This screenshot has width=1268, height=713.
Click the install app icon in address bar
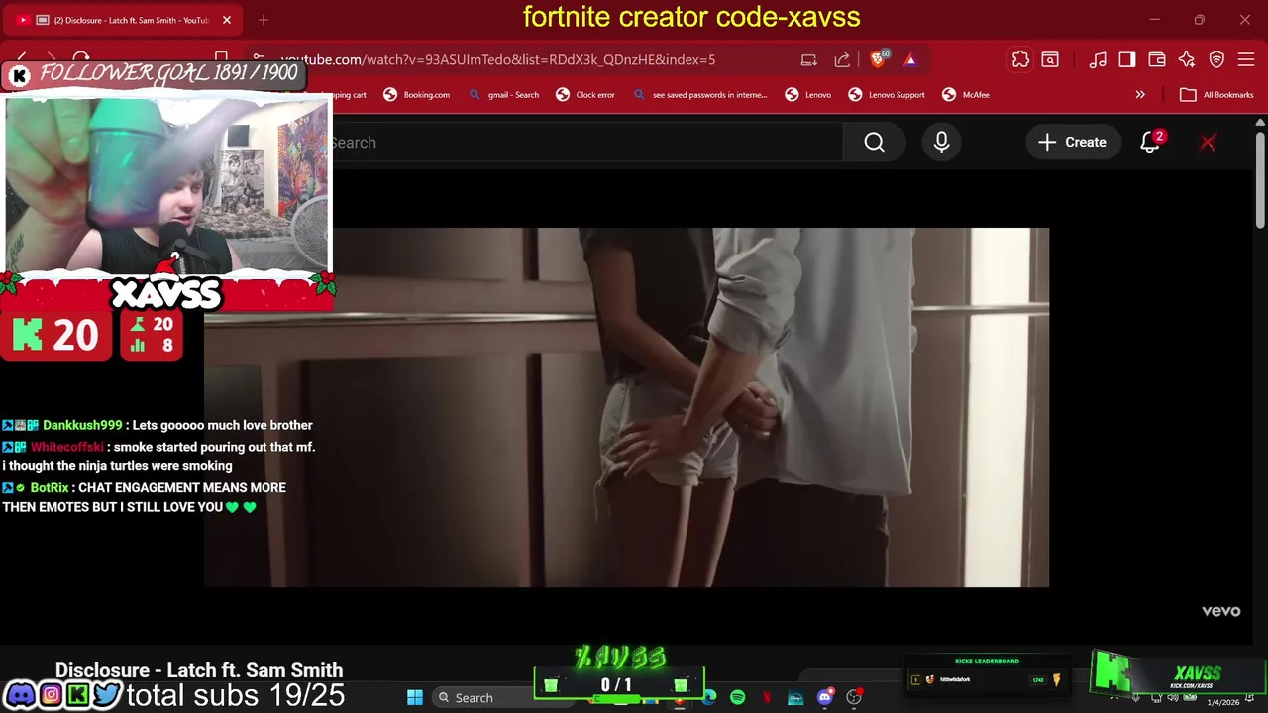coord(809,59)
